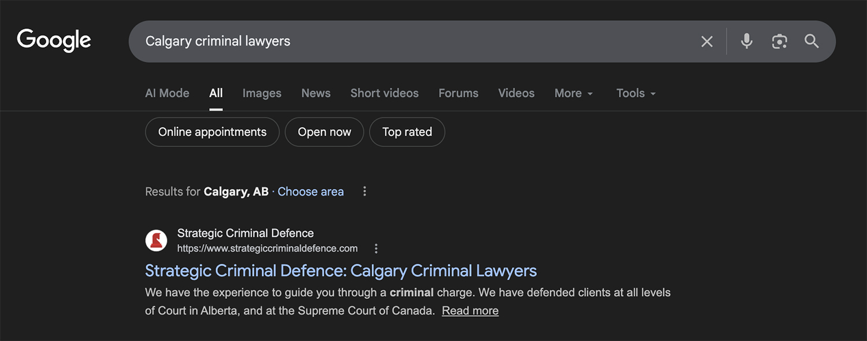Image resolution: width=867 pixels, height=341 pixels.
Task: Switch to the News tab
Action: (x=316, y=93)
